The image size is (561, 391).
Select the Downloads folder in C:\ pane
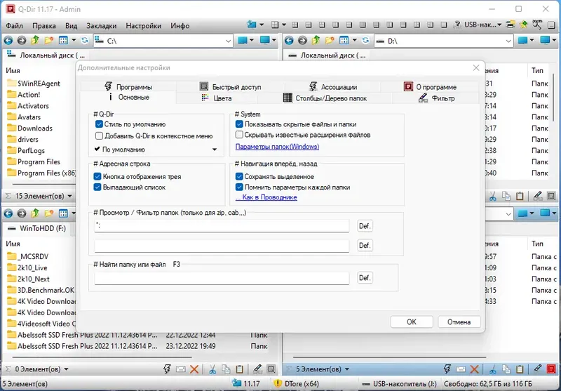34,128
